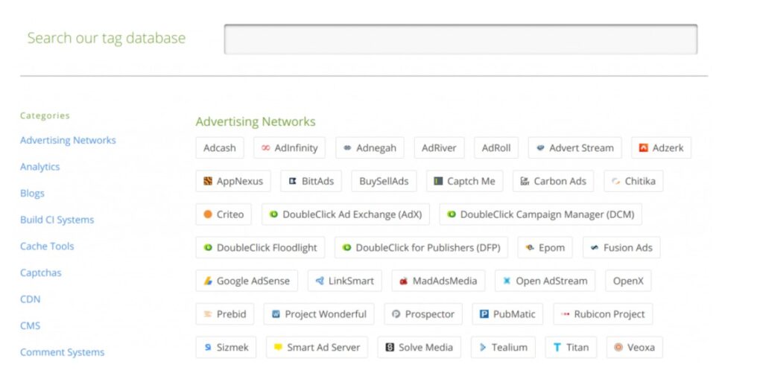763x379 pixels.
Task: Click the MadAdsMedia red icon
Action: [404, 281]
